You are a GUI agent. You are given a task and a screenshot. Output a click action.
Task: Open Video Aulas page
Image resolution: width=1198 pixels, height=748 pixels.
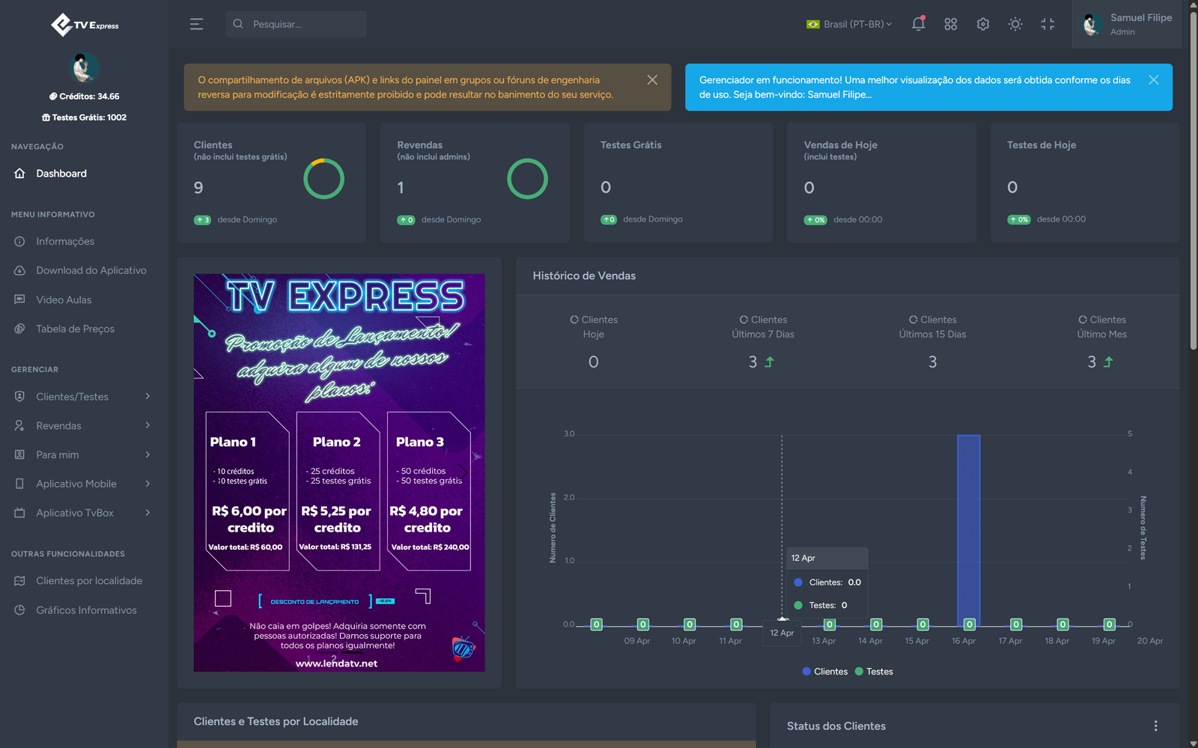coord(64,299)
